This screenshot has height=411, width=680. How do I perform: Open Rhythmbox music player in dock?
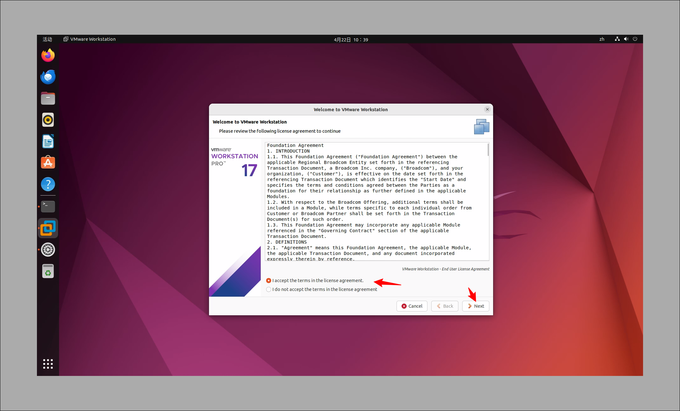[x=48, y=120]
